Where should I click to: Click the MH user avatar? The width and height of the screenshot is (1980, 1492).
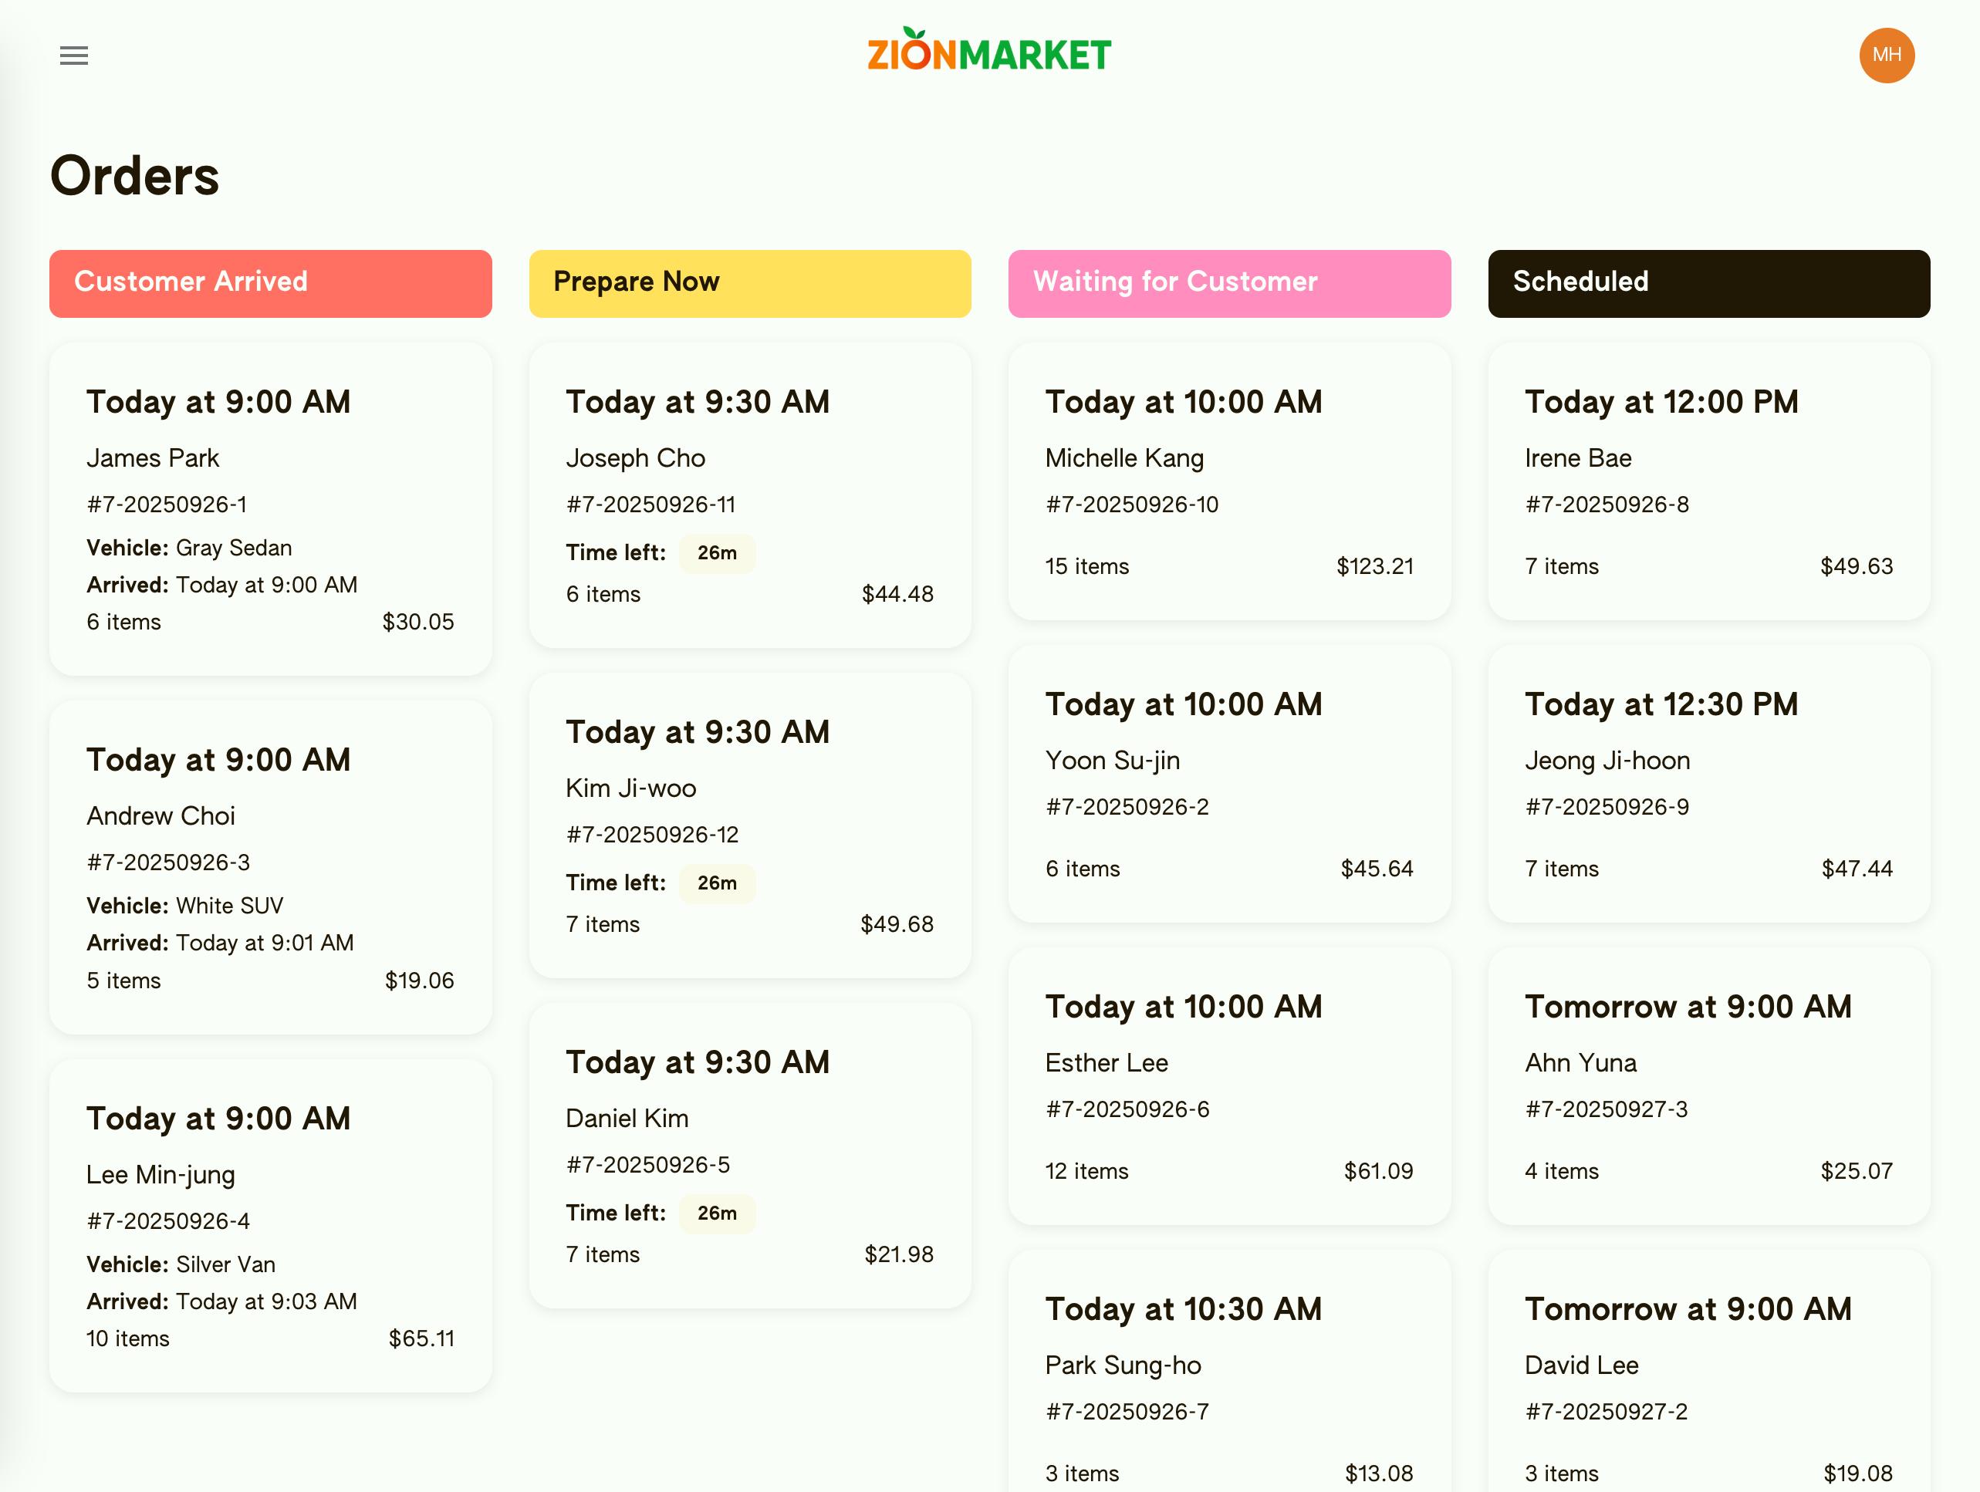1885,56
